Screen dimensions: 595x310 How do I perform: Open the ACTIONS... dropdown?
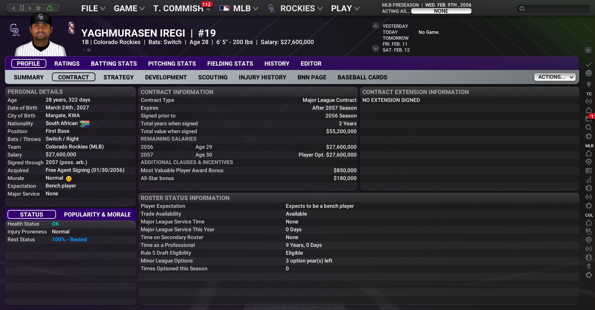click(555, 77)
